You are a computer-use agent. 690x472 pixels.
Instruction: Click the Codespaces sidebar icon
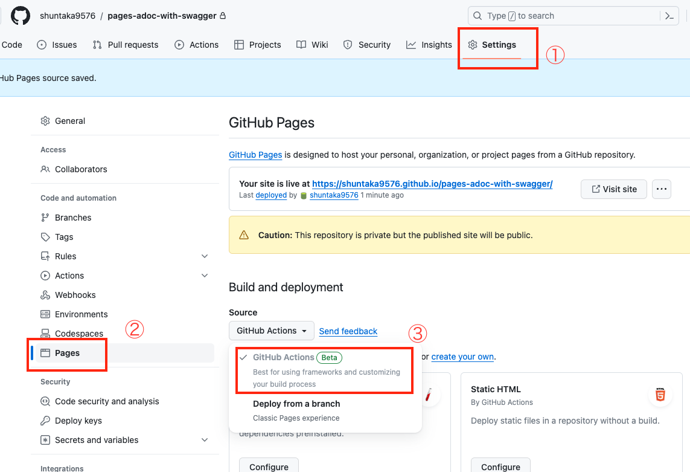coord(45,333)
